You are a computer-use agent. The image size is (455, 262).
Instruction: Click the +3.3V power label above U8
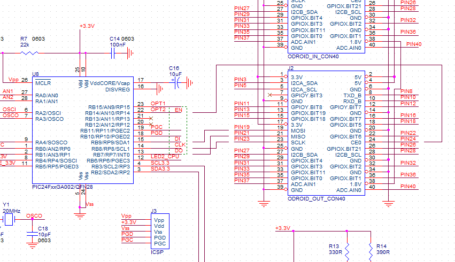tap(87, 26)
